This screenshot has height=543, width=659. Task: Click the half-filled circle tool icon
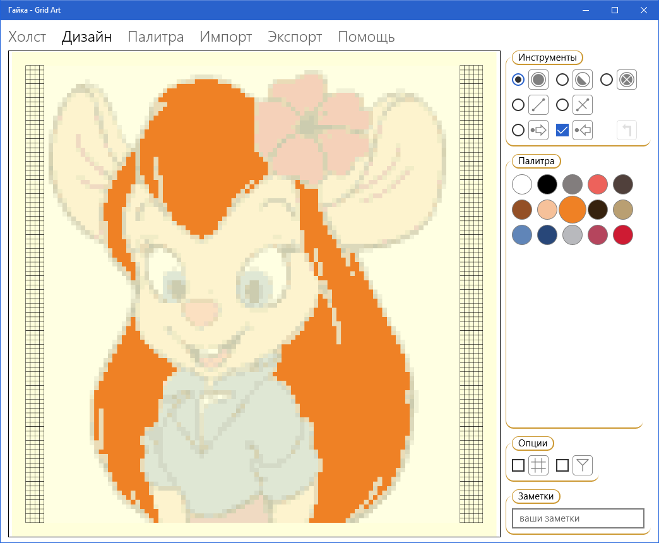pyautogui.click(x=583, y=80)
